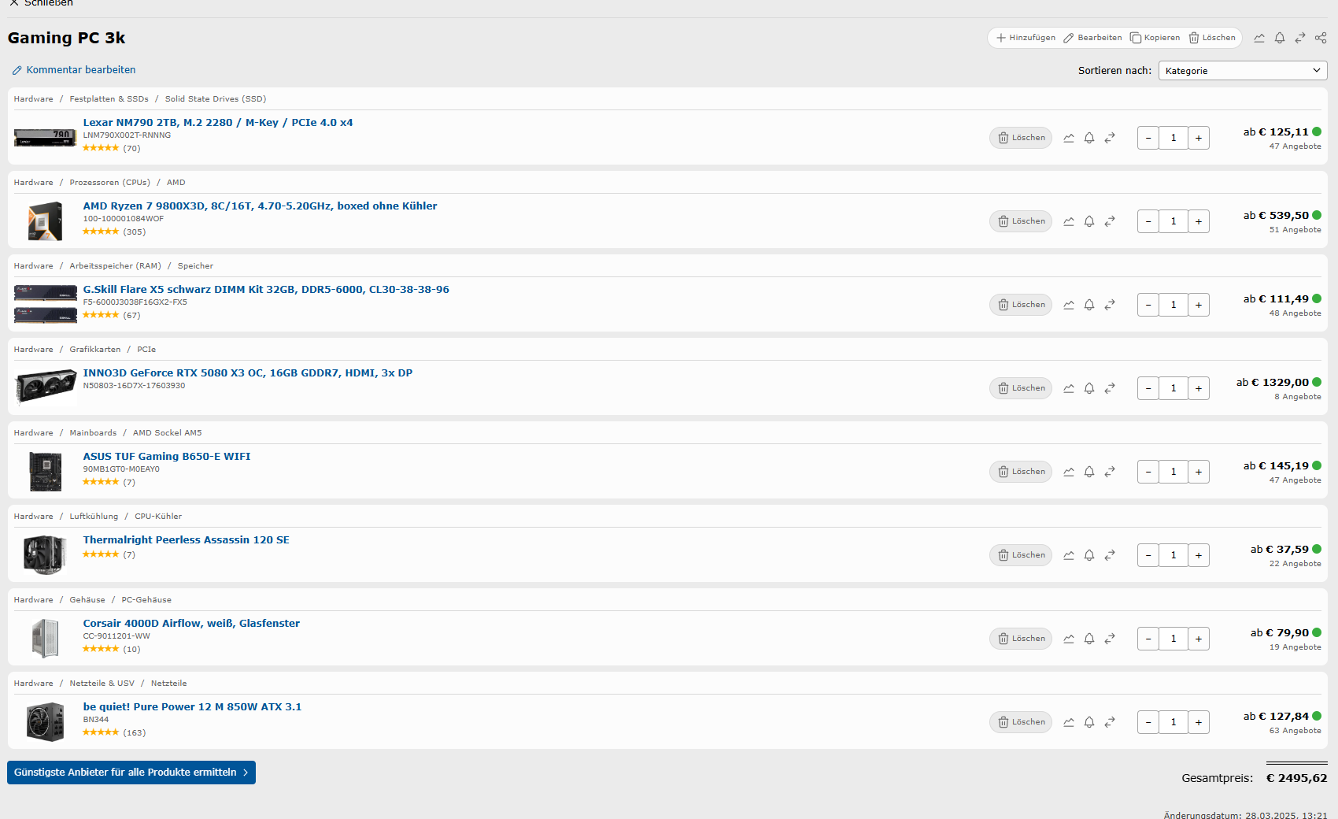
Task: Click swap arrows icon for G.Skill Flare X5
Action: pos(1110,305)
